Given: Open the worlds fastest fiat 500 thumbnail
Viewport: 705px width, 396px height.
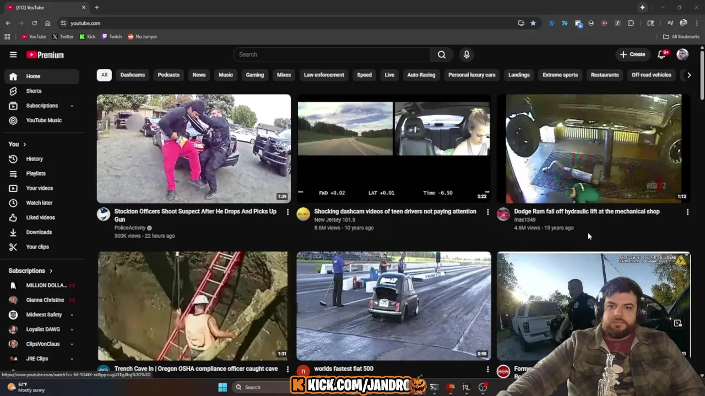Looking at the screenshot, I should [x=393, y=306].
